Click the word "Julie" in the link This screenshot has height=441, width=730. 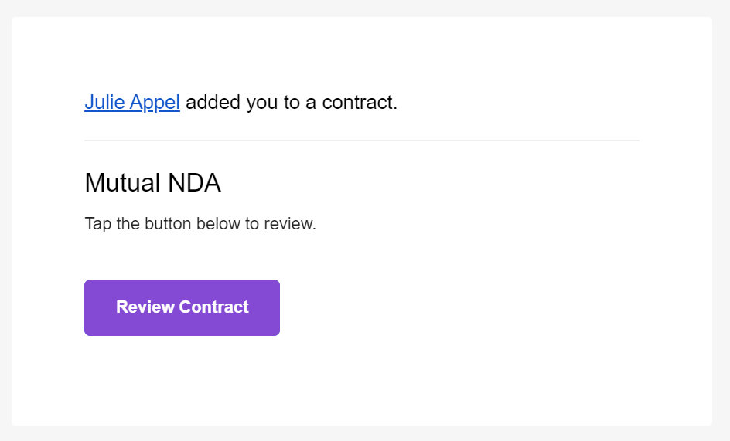click(104, 103)
